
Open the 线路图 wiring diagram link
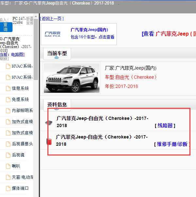(165, 125)
